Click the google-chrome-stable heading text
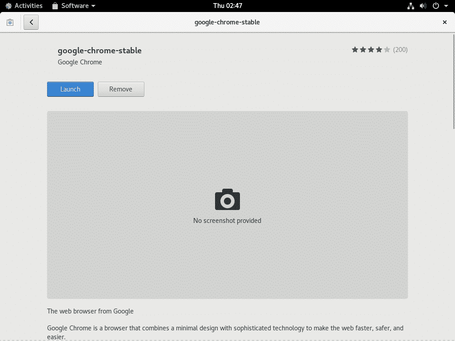Screen dimensions: 455x341 tap(100, 51)
